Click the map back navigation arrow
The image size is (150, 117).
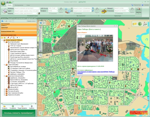[40, 23]
